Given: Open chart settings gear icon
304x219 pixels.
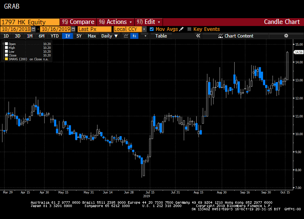Looking at the screenshot, I should (x=286, y=36).
